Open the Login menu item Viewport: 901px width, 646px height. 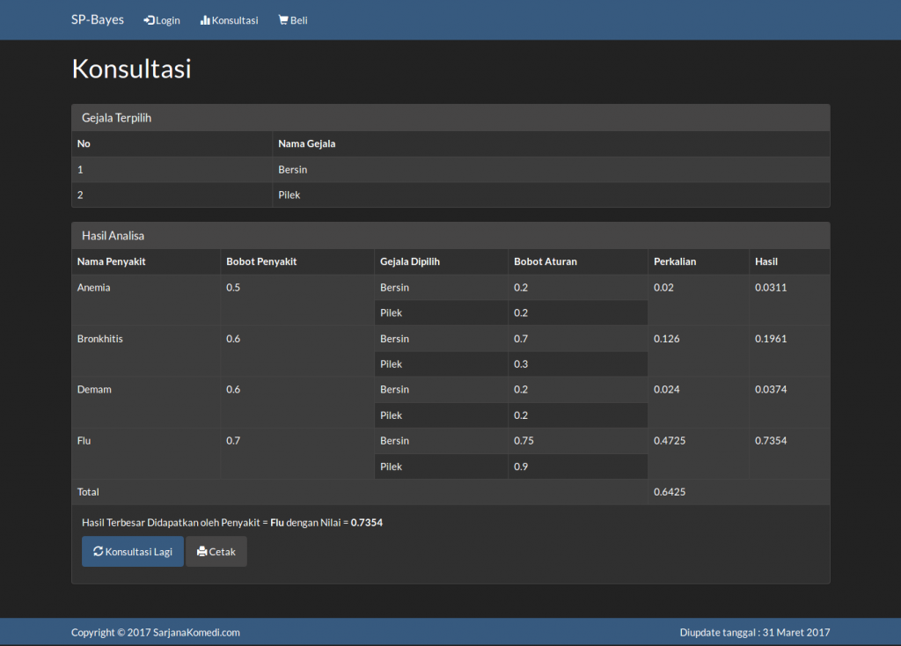tap(162, 20)
